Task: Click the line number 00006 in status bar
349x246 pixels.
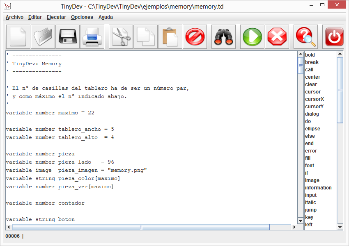Action: pos(12,236)
